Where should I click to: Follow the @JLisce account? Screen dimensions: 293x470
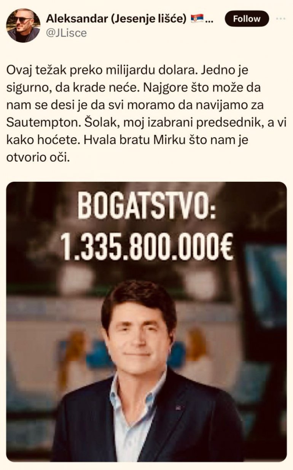pos(247,19)
